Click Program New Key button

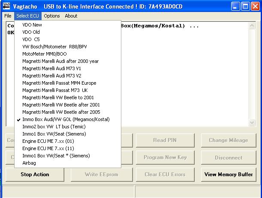(x=165, y=157)
